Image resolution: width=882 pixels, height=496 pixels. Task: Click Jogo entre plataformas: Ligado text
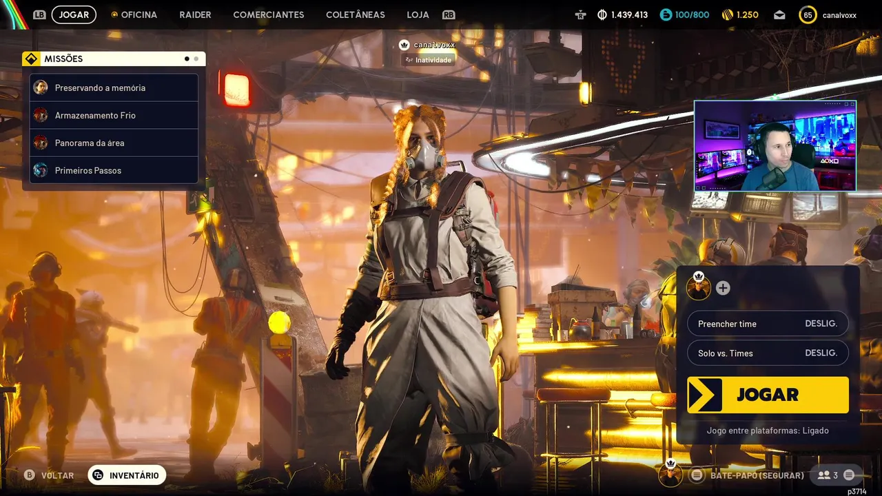(768, 431)
